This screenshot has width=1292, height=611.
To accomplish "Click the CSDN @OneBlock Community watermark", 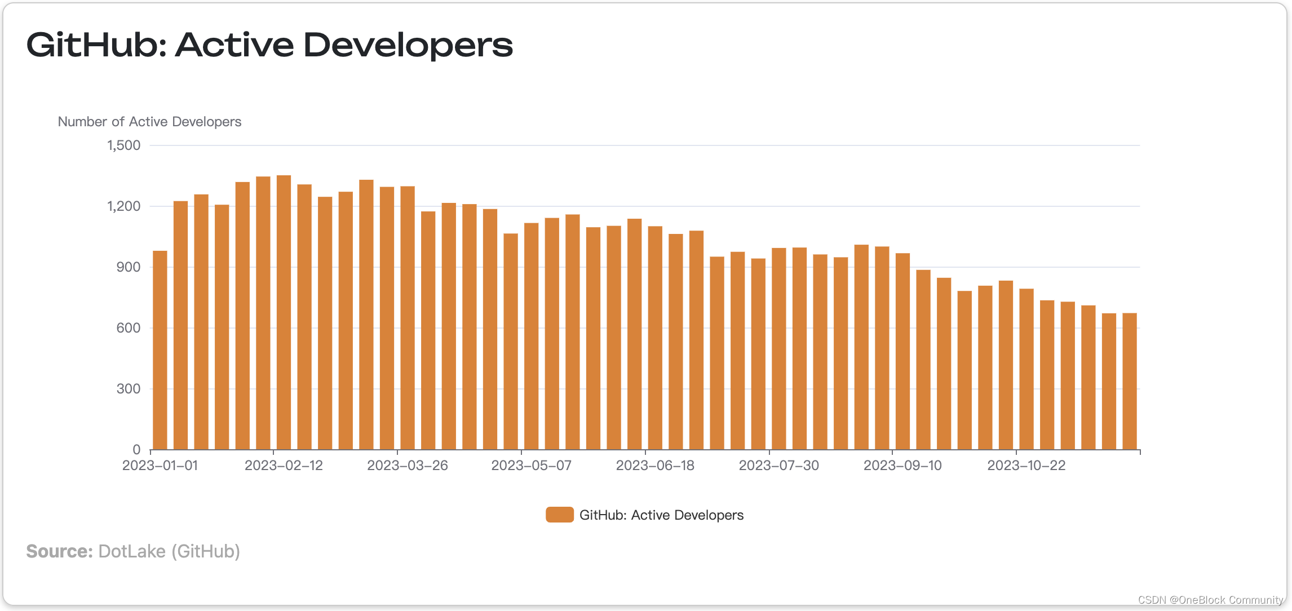I will click(1210, 600).
